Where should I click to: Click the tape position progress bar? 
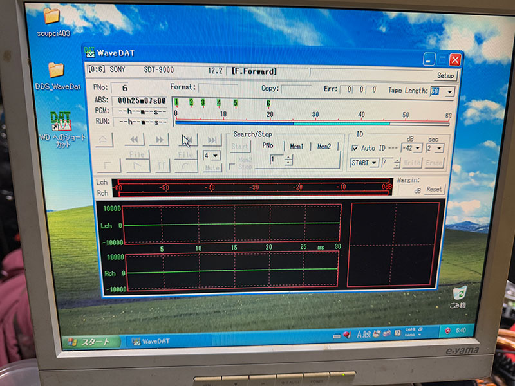tap(312, 124)
